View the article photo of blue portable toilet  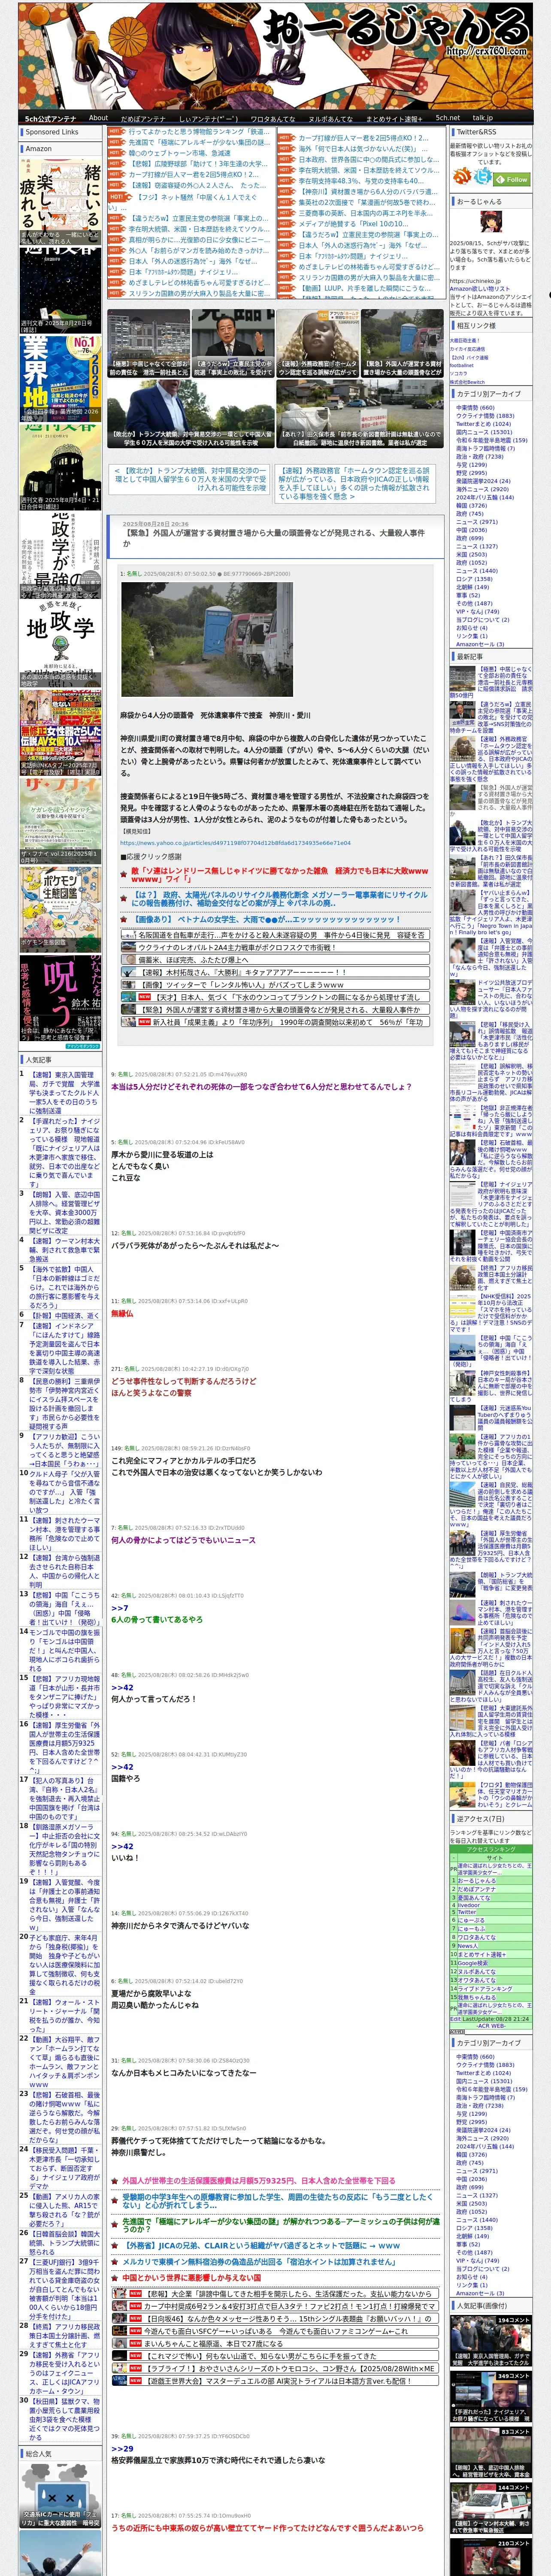pyautogui.click(x=206, y=640)
